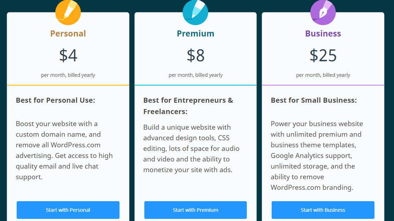The height and width of the screenshot is (221, 394).
Task: Click the $4 price label
Action: pyautogui.click(x=68, y=56)
